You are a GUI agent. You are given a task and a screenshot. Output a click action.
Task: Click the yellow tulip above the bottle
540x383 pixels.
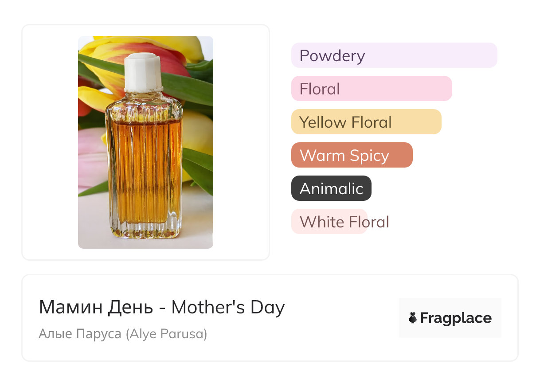(177, 44)
